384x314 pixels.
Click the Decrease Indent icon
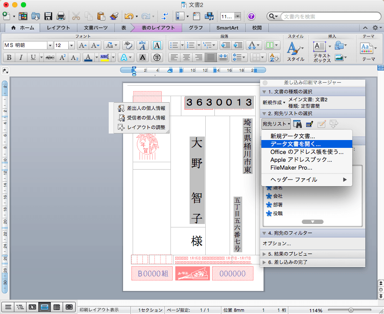coord(226,45)
